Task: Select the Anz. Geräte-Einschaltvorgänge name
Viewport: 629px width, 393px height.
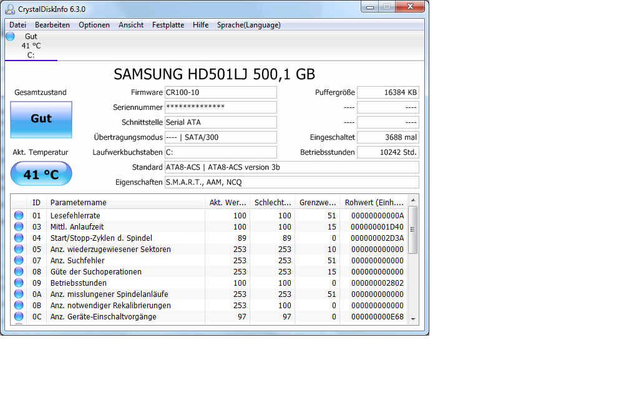Action: [x=103, y=316]
